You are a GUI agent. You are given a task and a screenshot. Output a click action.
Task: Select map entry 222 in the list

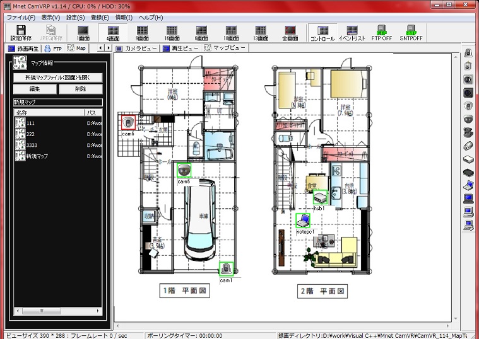[57, 134]
